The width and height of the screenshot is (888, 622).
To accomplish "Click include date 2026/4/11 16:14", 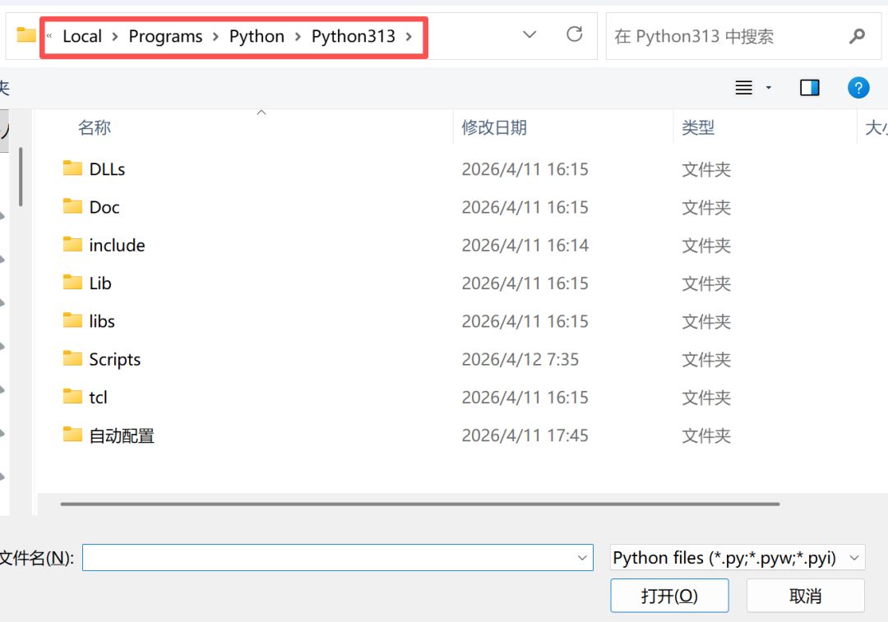I will tap(525, 245).
